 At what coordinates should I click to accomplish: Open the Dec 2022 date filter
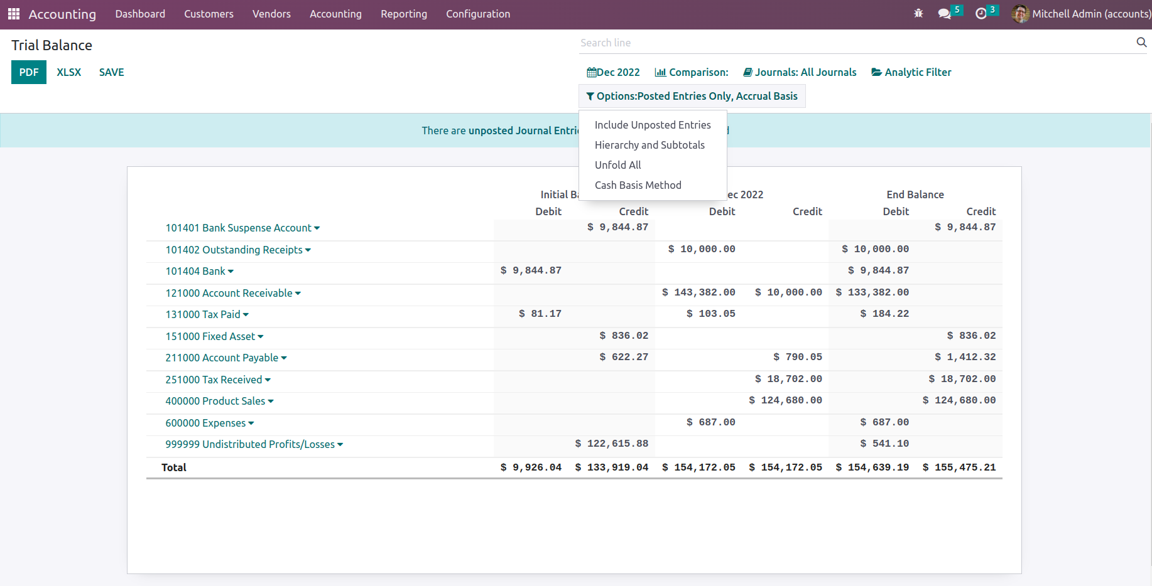click(613, 72)
